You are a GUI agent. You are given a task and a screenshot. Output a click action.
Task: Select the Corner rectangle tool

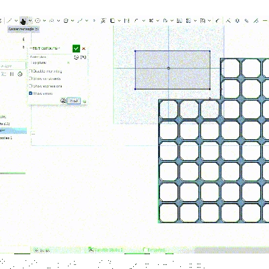(x=24, y=21)
